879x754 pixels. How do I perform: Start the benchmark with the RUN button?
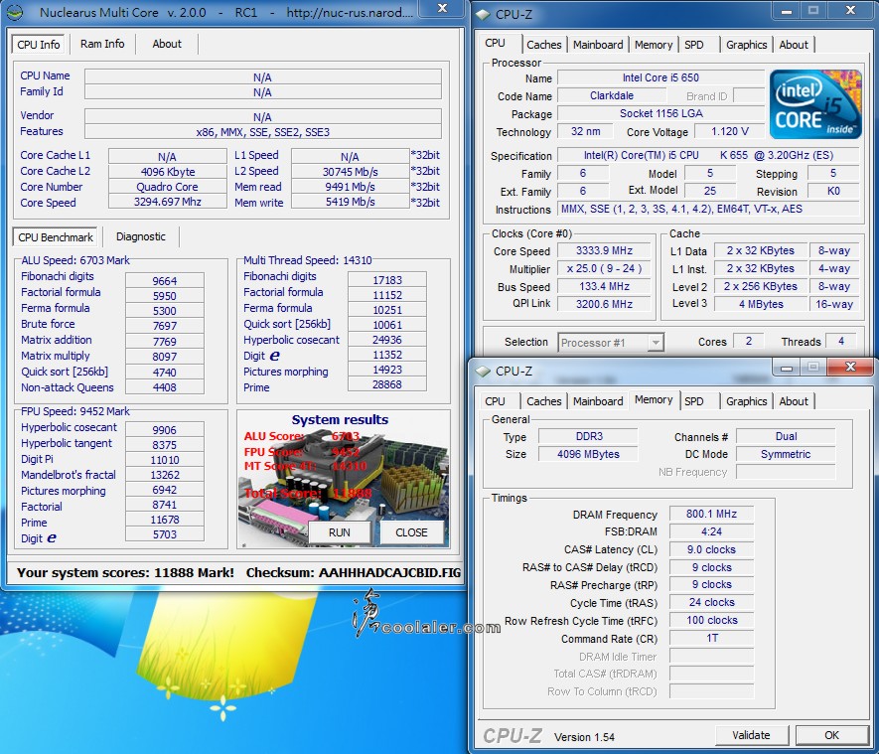click(339, 532)
